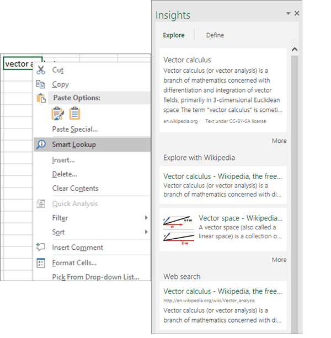Click the Cut scissors icon
The height and width of the screenshot is (338, 331).
click(x=41, y=70)
